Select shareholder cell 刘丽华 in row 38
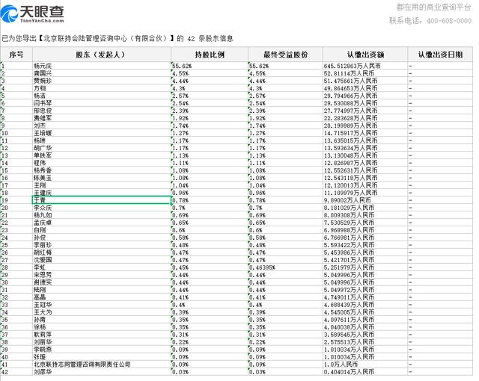The width and height of the screenshot is (479, 381). [x=102, y=342]
